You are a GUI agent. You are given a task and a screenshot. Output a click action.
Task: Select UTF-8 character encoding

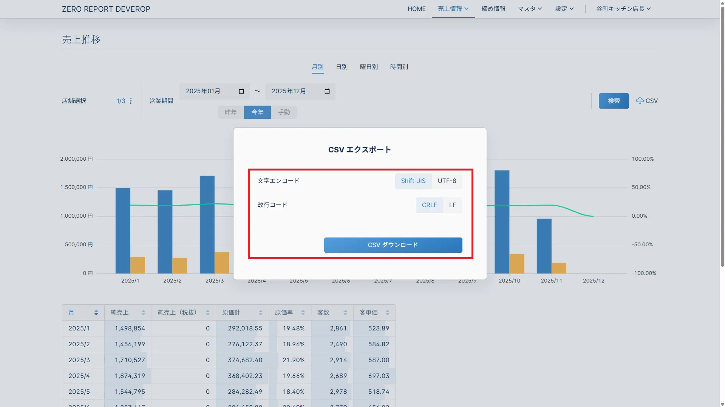click(x=447, y=181)
